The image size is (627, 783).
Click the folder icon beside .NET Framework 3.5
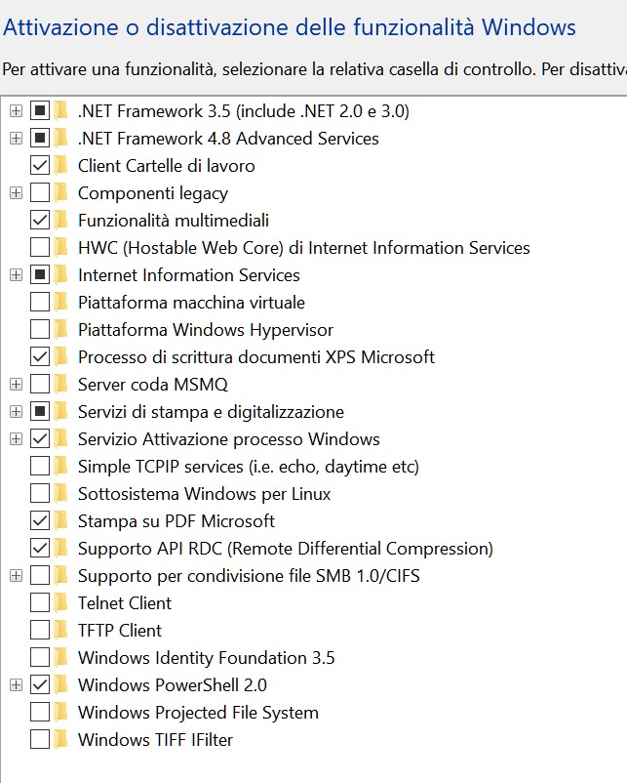click(x=61, y=111)
